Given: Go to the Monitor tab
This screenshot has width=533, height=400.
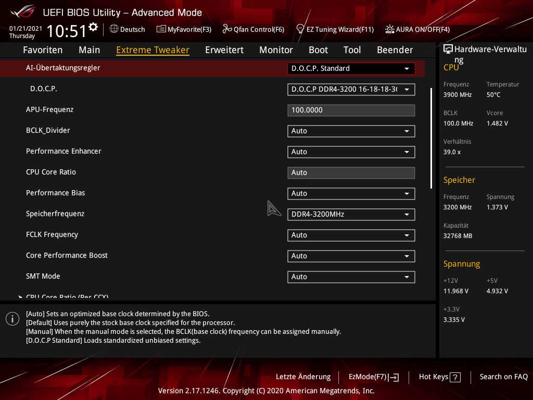Looking at the screenshot, I should [x=276, y=50].
